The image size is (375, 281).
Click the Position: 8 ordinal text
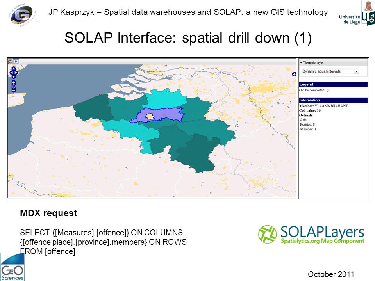point(307,124)
